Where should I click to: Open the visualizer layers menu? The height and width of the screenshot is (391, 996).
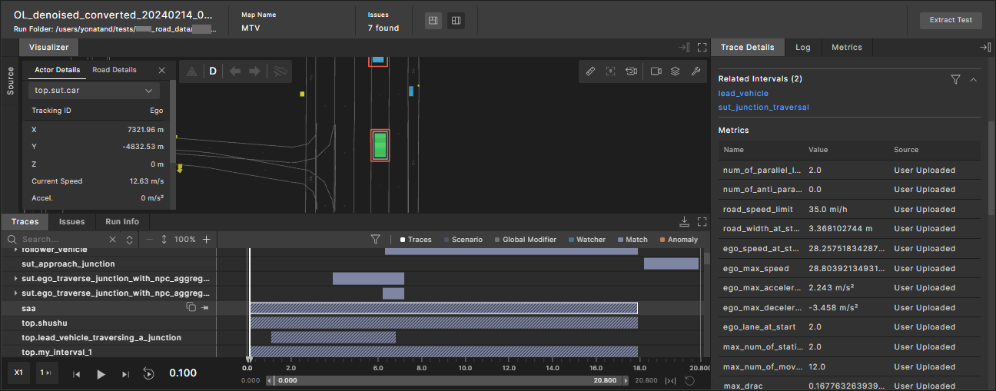click(x=675, y=71)
